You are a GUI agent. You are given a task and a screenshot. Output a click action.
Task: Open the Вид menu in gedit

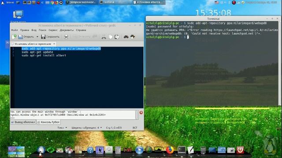point(34,30)
